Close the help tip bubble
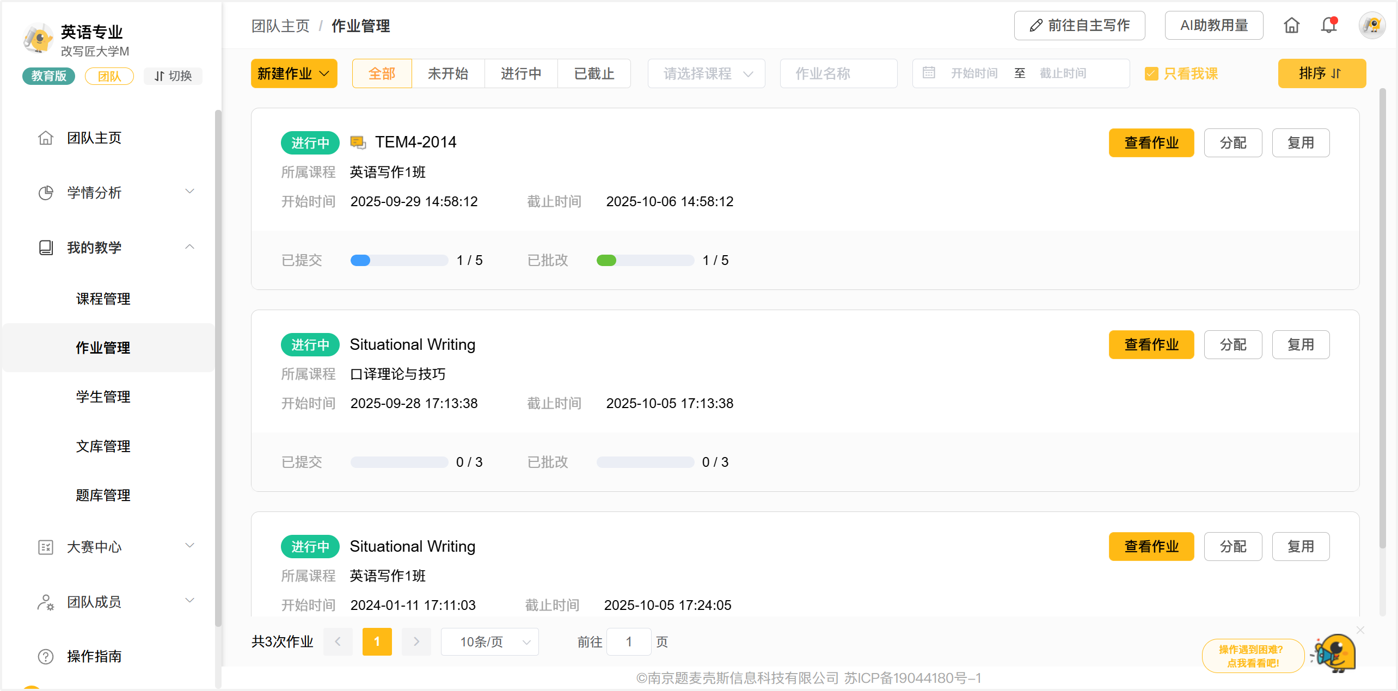 (1360, 630)
